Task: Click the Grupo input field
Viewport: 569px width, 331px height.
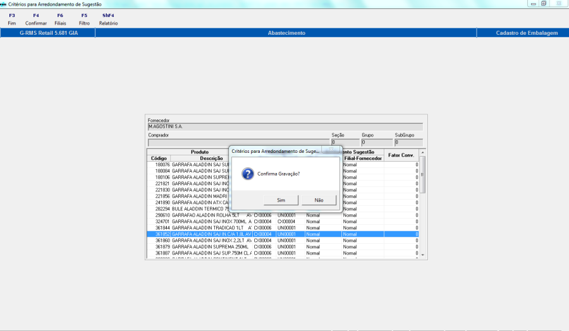Action: 377,143
